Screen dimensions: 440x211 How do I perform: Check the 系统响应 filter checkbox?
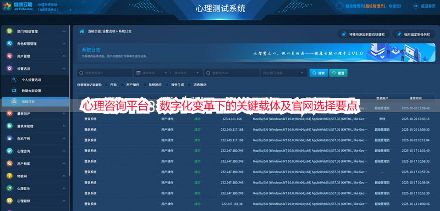pos(145,85)
